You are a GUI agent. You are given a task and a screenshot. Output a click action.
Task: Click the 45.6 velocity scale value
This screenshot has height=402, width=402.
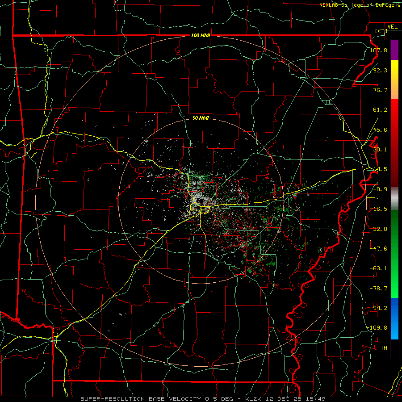(380, 130)
